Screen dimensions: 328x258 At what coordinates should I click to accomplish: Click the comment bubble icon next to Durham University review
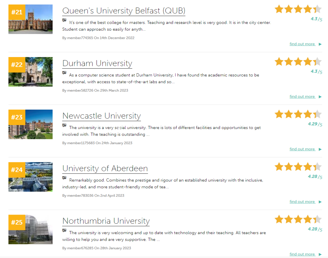pos(64,73)
